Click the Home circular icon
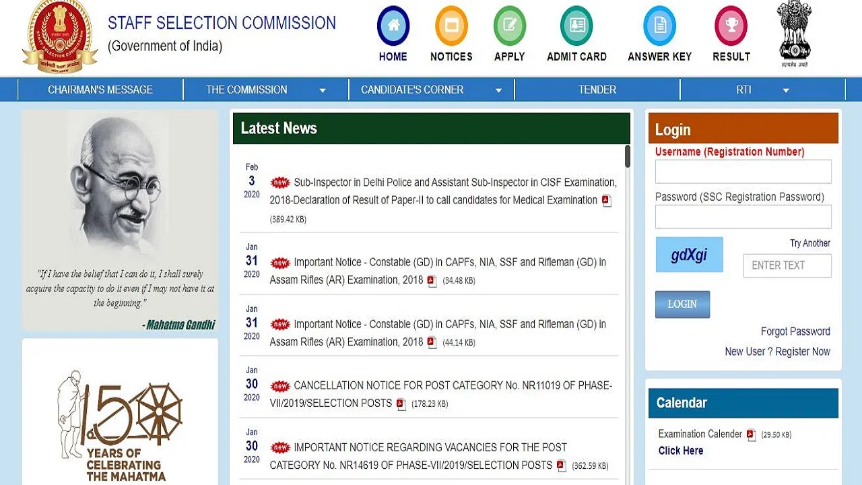862x485 pixels. [393, 26]
